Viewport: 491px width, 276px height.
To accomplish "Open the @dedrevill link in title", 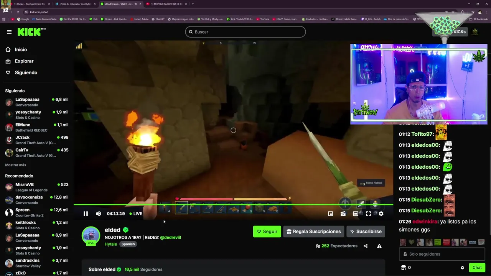I will pyautogui.click(x=170, y=237).
